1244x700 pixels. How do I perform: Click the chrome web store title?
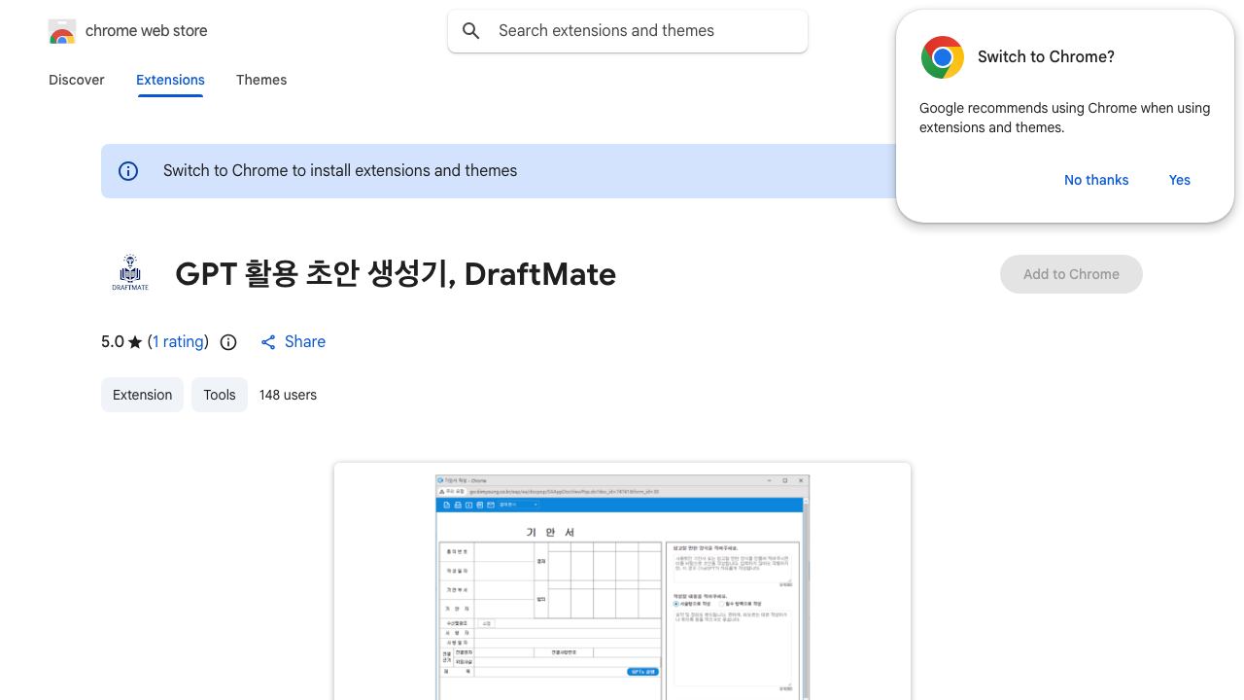click(x=147, y=31)
